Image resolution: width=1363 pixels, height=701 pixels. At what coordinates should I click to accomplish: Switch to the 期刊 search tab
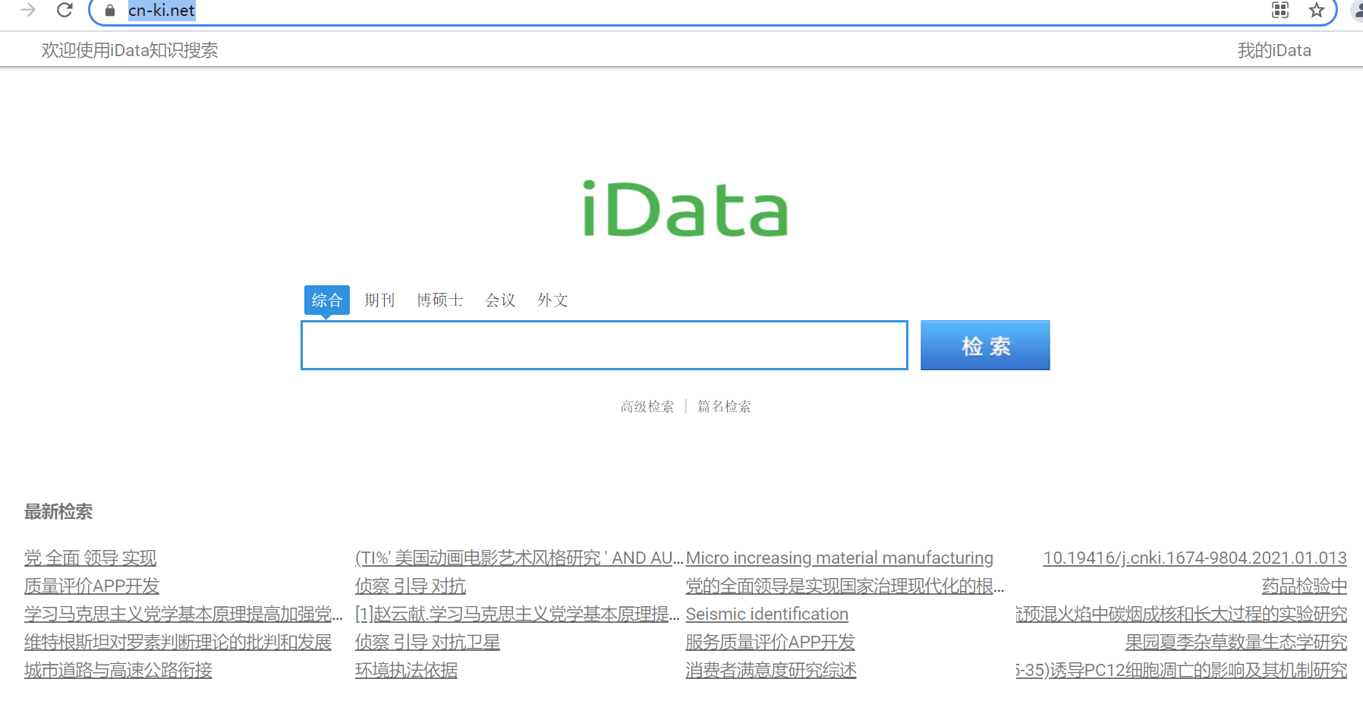pos(379,300)
